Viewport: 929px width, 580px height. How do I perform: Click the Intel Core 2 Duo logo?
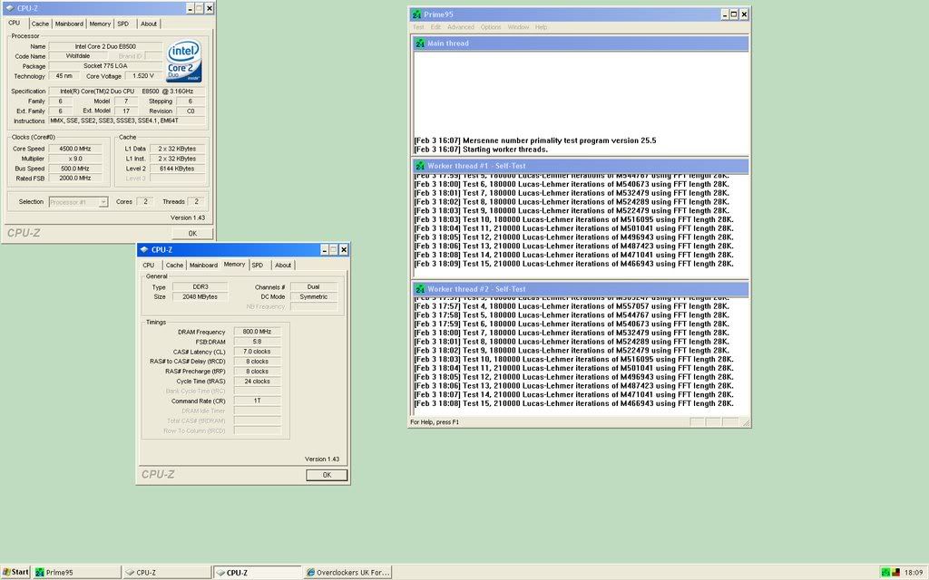pyautogui.click(x=184, y=62)
